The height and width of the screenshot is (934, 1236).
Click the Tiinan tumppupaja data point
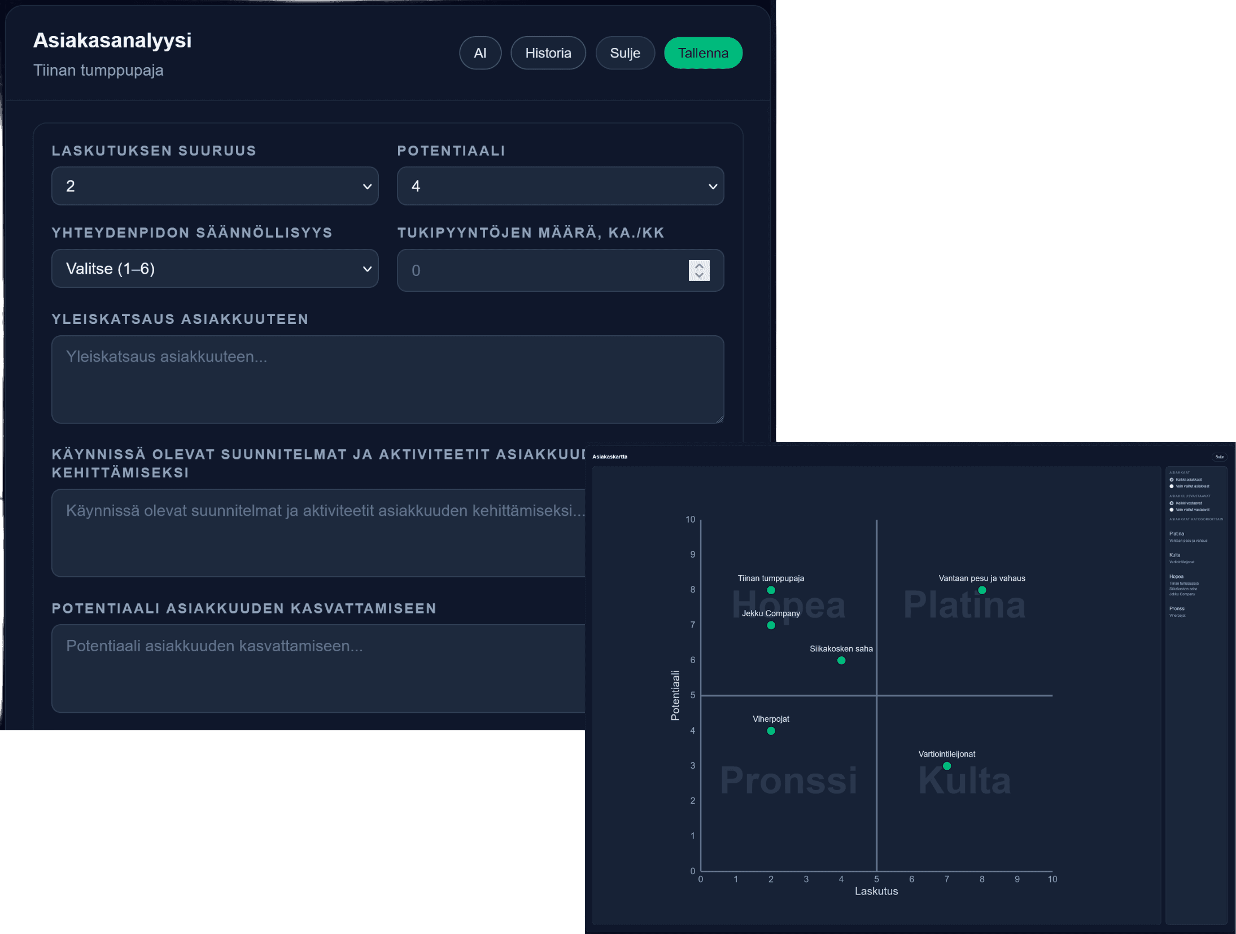(x=771, y=590)
